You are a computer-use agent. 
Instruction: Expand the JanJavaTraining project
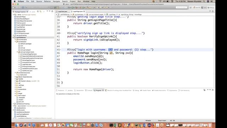[x=13, y=36]
